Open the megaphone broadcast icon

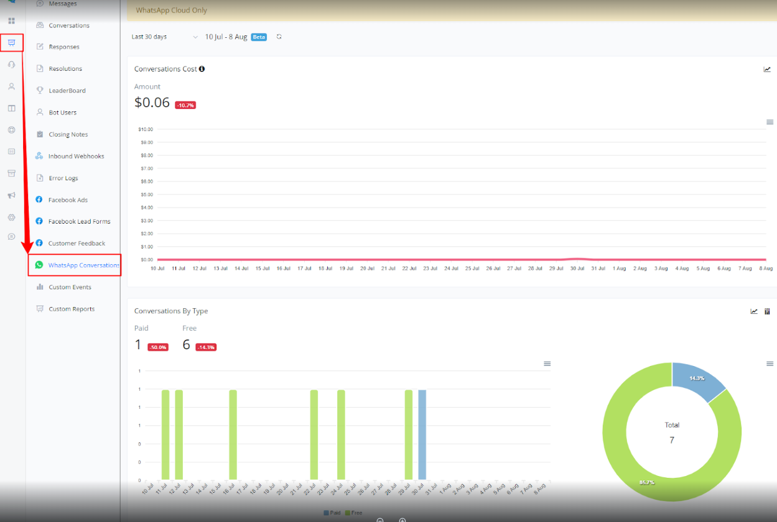coord(11,195)
